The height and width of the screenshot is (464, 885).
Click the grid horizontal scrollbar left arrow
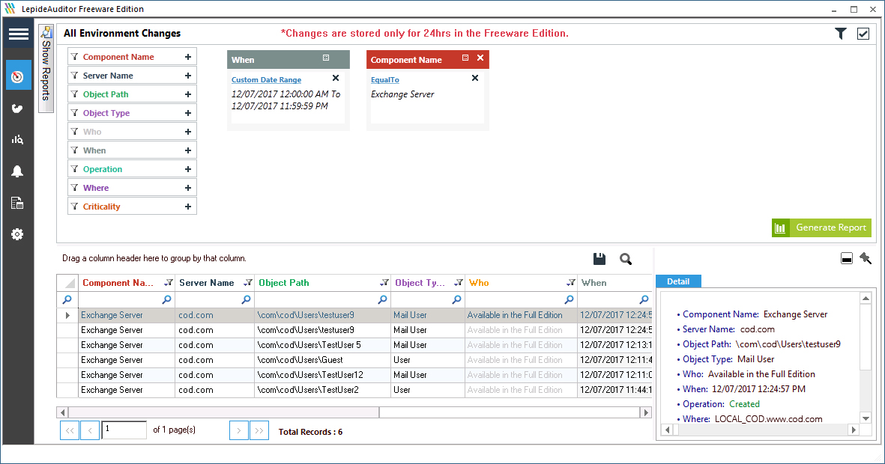pos(63,412)
